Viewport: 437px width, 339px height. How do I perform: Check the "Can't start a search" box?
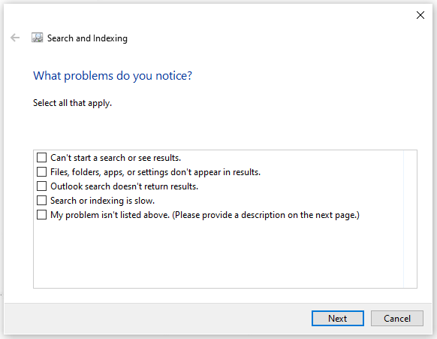pos(41,158)
